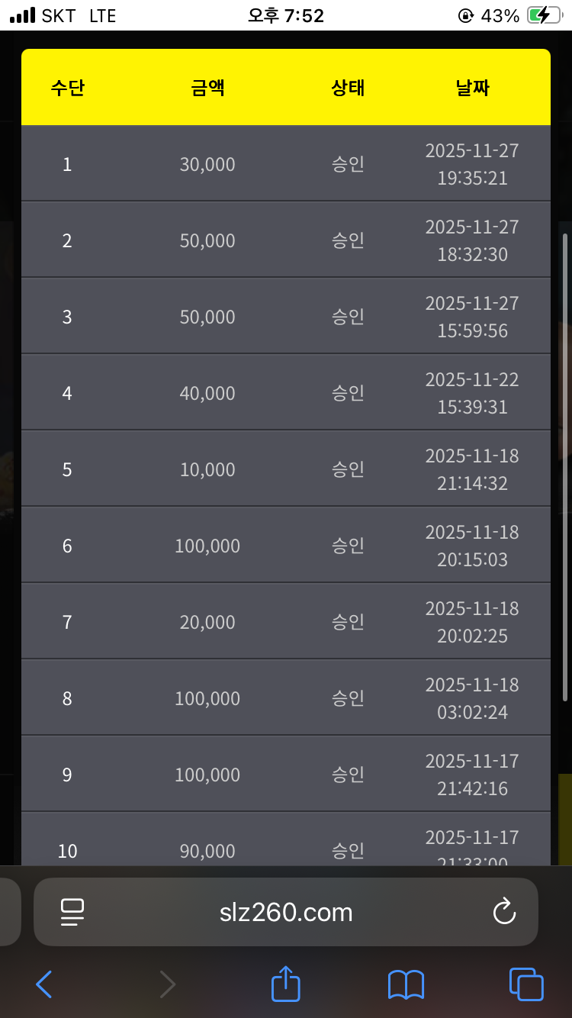572x1018 pixels.
Task: Select row 1 amount 30,000
Action: (x=207, y=164)
